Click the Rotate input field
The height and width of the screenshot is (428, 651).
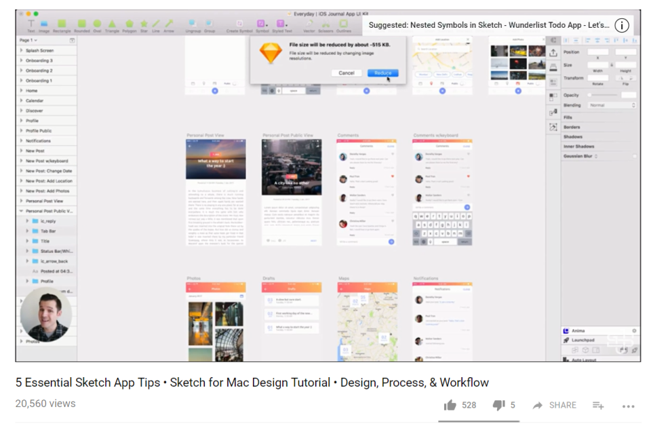(x=597, y=78)
